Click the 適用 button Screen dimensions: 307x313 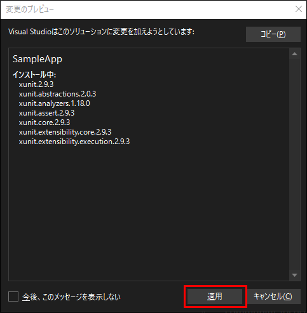click(x=215, y=296)
